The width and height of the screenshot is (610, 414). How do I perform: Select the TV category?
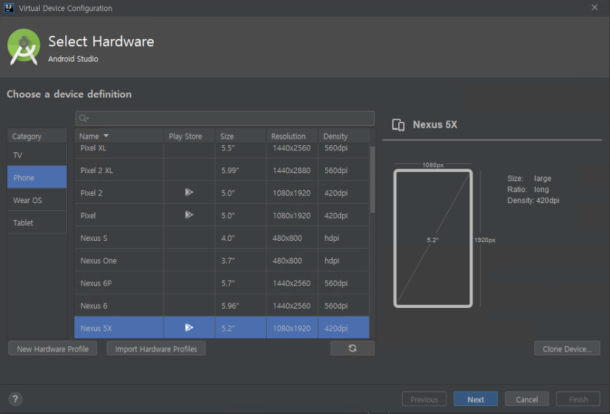coord(37,155)
